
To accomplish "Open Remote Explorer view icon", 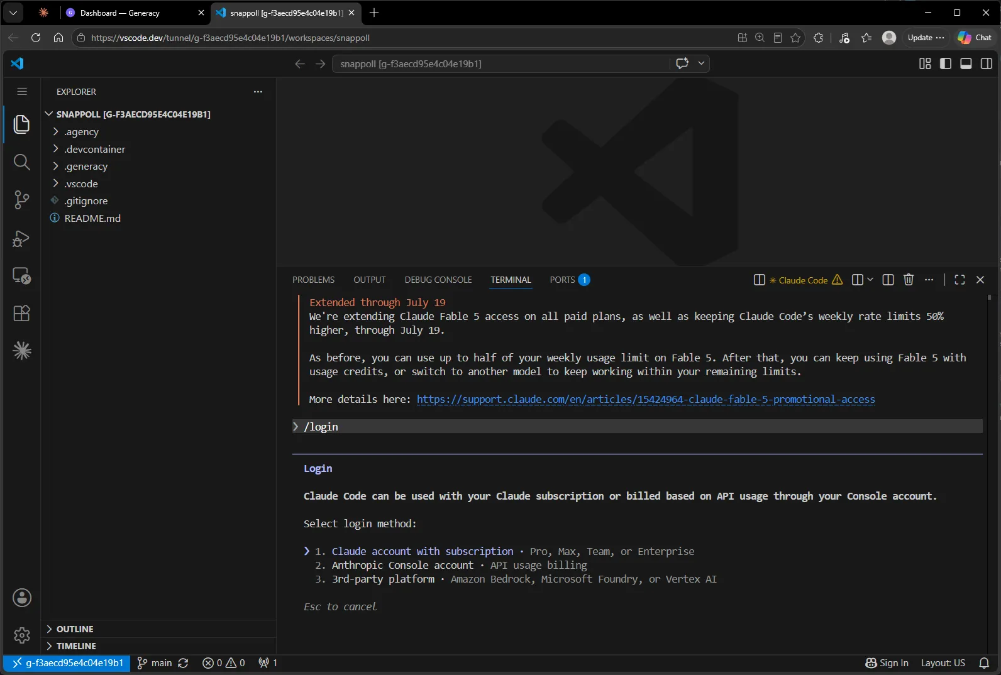I will coord(22,276).
